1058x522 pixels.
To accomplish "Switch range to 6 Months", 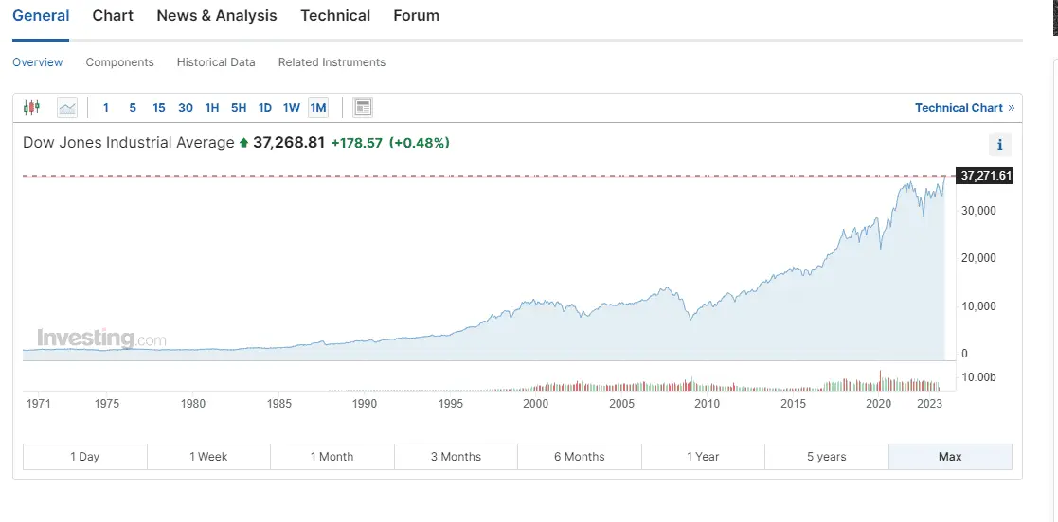I will click(580, 457).
